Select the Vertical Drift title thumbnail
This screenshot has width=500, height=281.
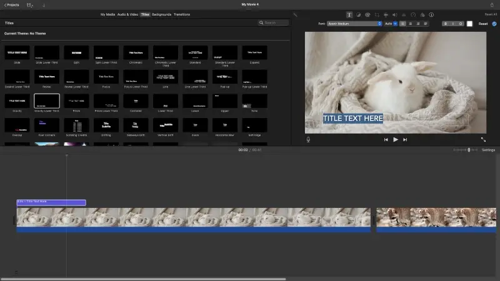166,126
